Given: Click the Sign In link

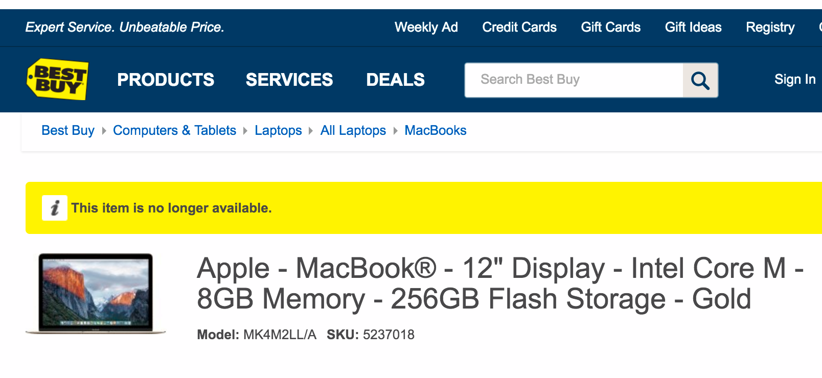Looking at the screenshot, I should (x=794, y=80).
